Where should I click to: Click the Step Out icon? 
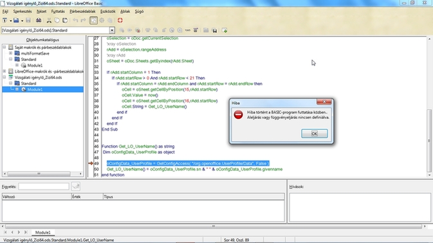[x=164, y=30]
